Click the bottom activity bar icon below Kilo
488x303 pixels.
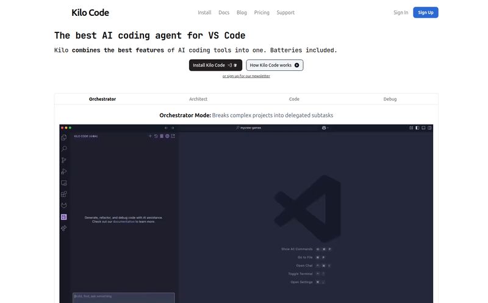click(x=64, y=228)
